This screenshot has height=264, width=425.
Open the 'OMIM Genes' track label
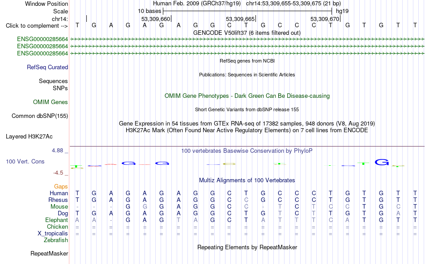pos(51,102)
